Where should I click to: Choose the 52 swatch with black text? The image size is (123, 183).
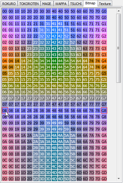73,36
